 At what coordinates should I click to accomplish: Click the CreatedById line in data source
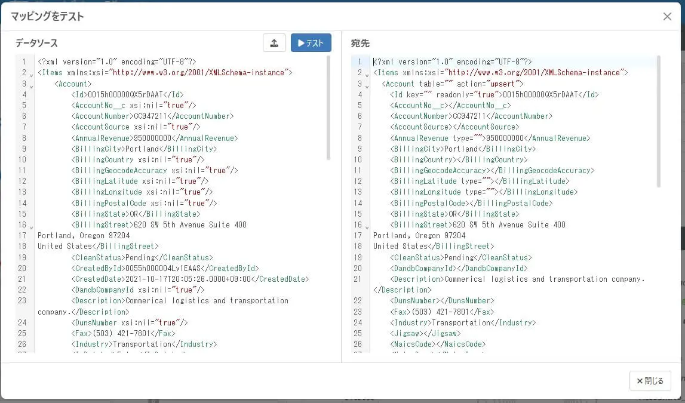165,268
